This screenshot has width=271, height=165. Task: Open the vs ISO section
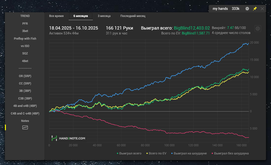click(25, 46)
